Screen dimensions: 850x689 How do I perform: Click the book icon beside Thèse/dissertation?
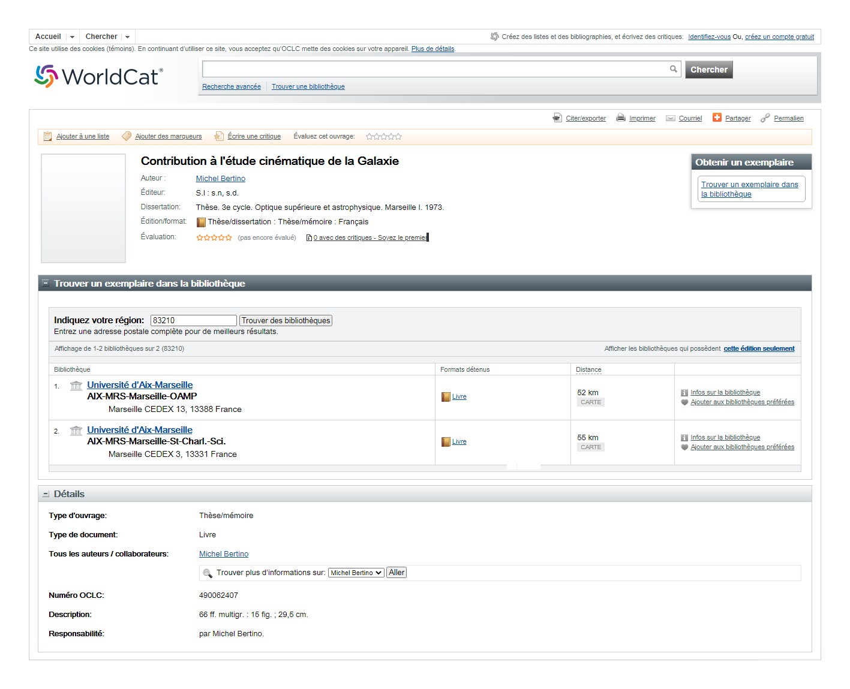pos(201,222)
